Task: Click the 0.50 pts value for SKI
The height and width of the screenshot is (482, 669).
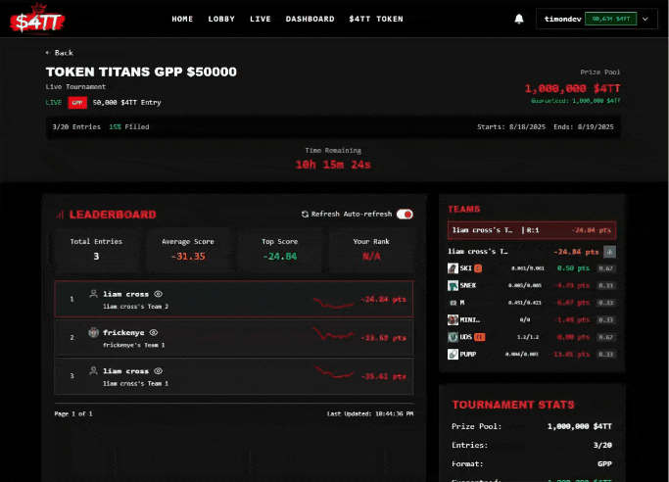Action: coord(573,268)
